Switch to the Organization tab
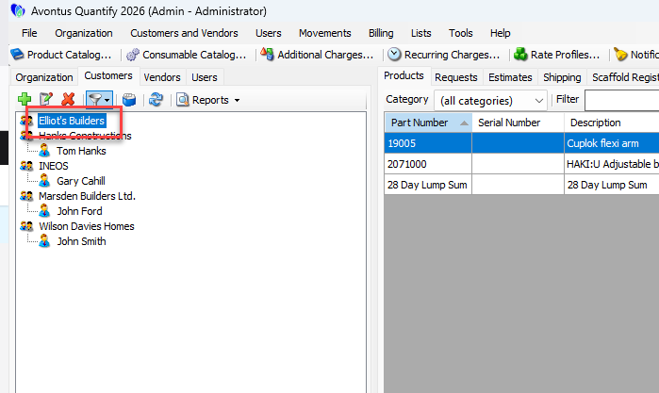Viewport: 659px width, 393px height. 44,77
